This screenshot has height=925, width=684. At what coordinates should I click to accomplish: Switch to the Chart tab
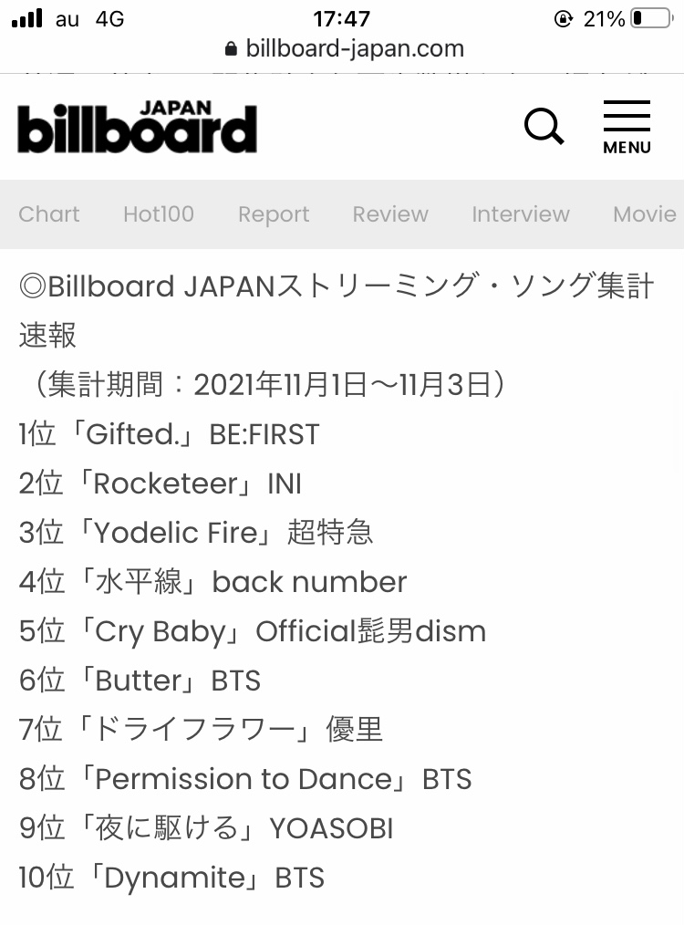[49, 213]
